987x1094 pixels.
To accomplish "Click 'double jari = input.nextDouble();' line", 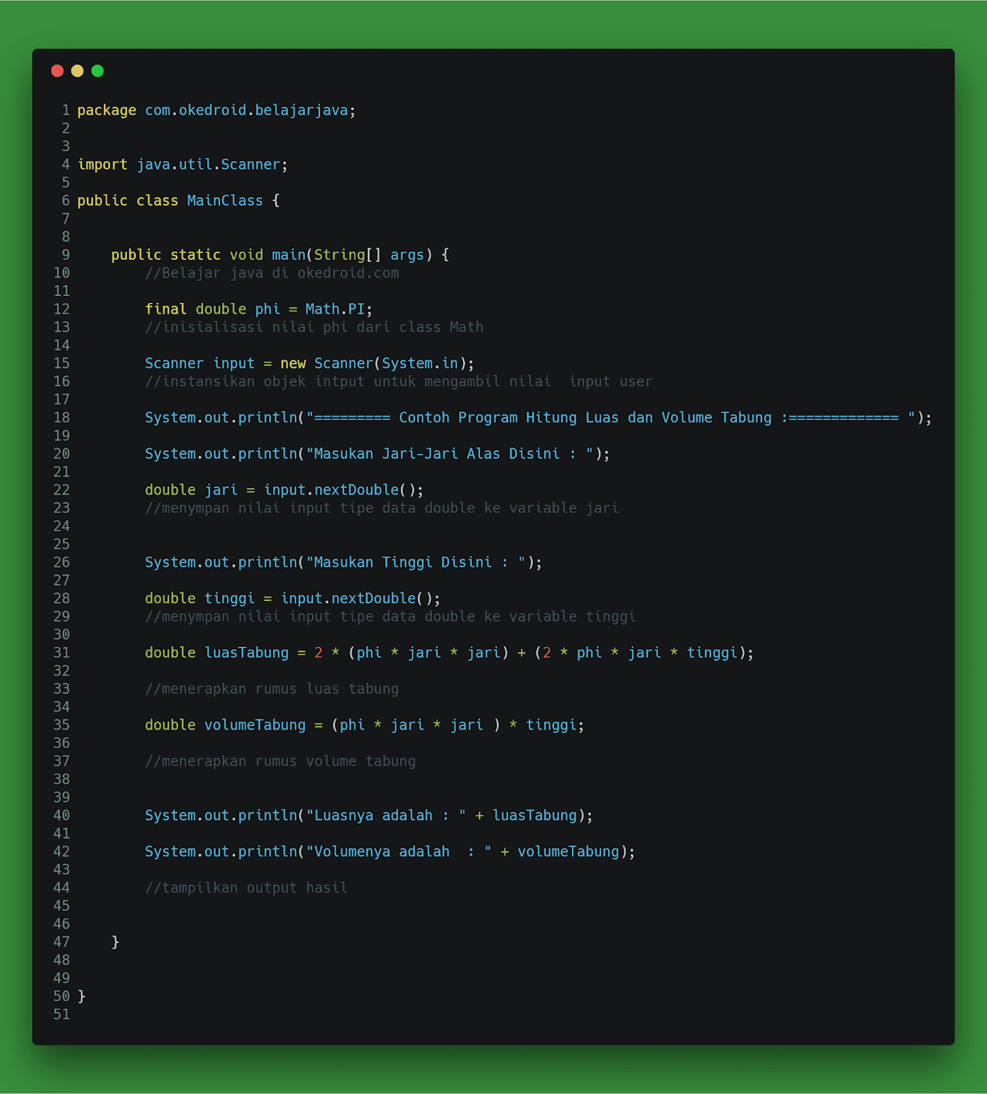I will point(284,490).
